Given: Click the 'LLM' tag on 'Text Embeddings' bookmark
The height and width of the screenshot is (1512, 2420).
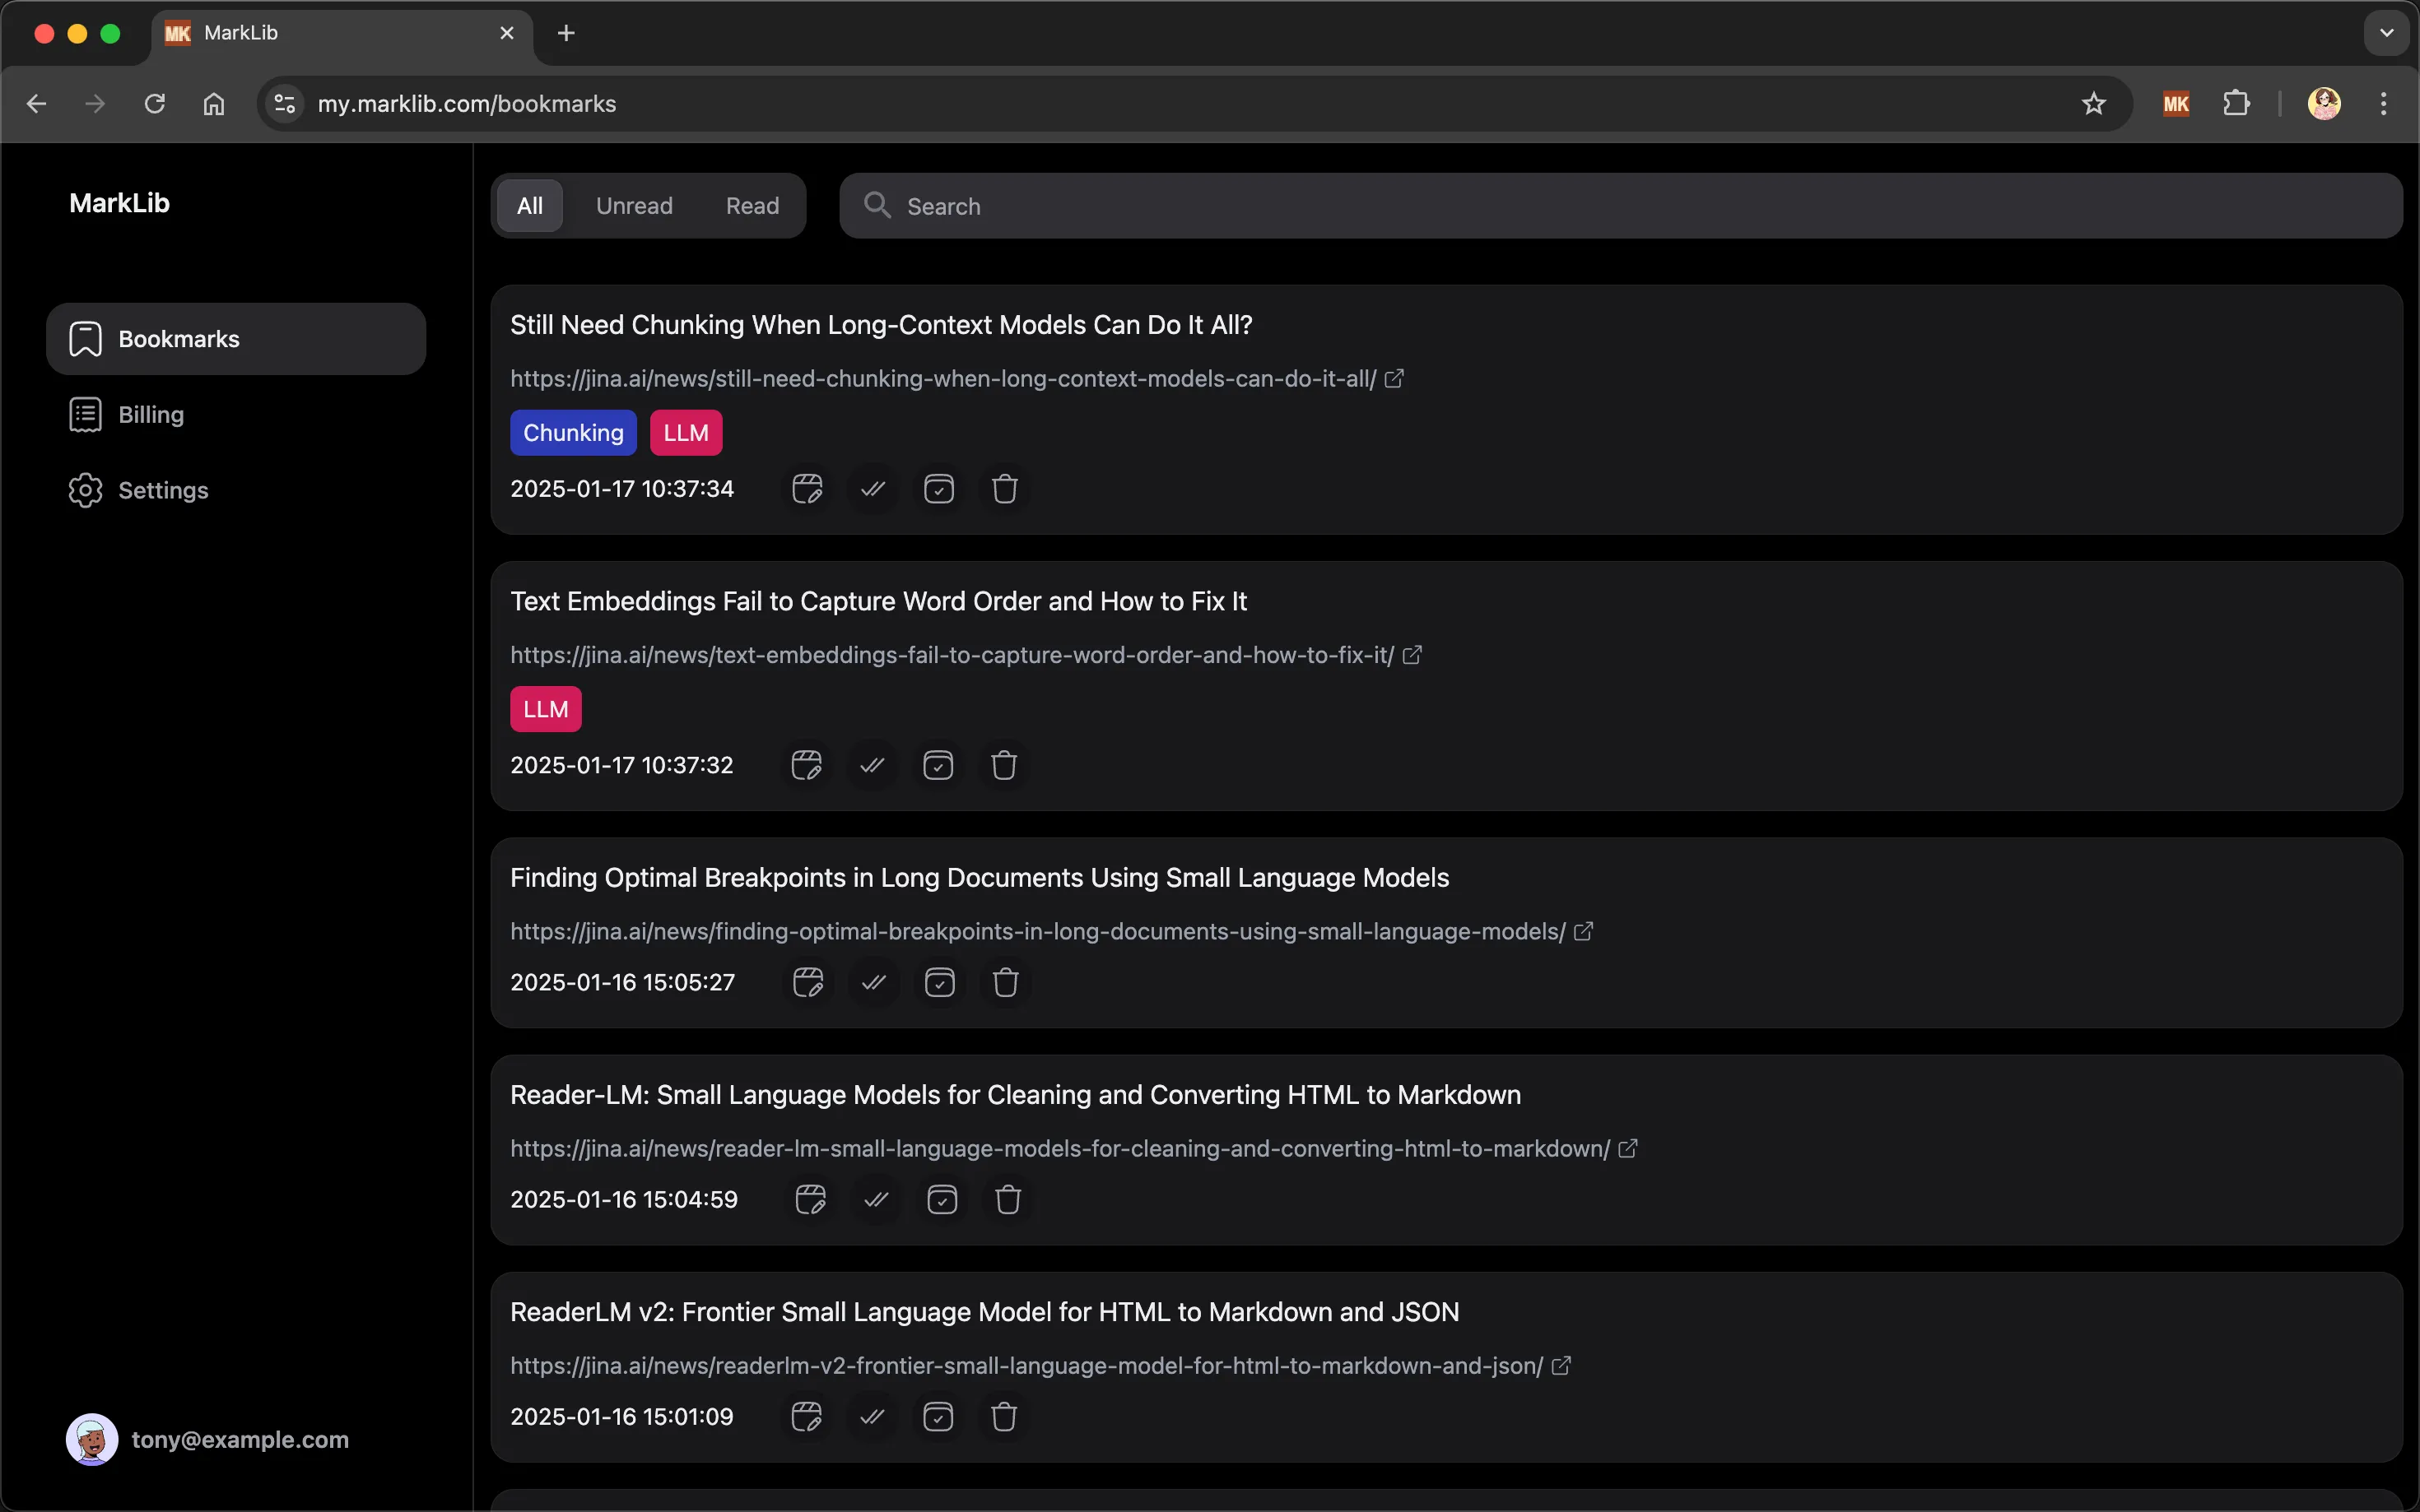Looking at the screenshot, I should (546, 707).
